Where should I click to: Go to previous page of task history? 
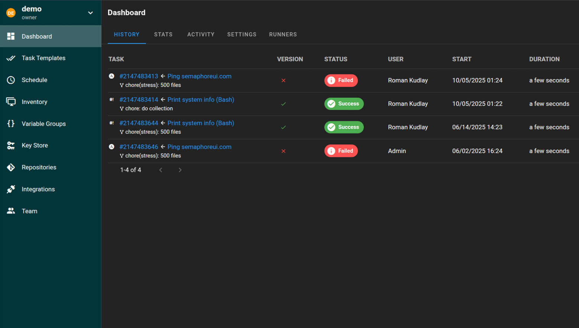coord(161,170)
